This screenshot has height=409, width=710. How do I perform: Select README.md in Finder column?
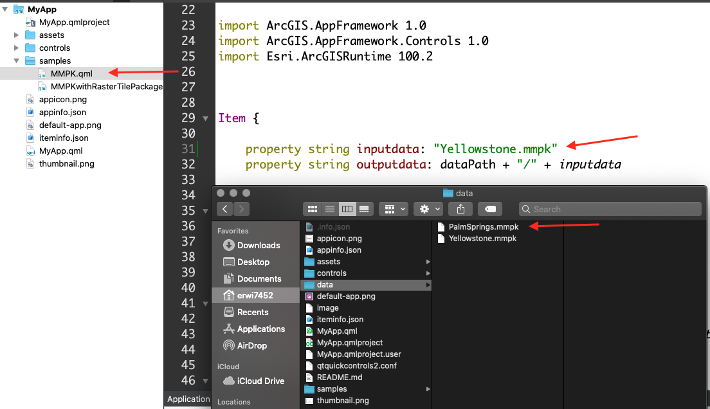click(x=334, y=377)
